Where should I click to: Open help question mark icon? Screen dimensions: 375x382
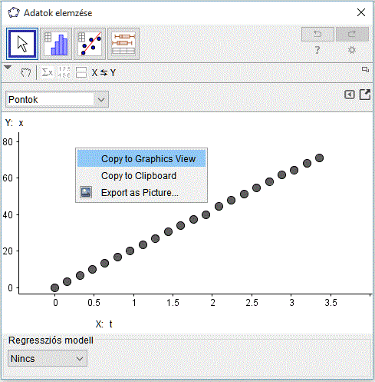(x=317, y=50)
